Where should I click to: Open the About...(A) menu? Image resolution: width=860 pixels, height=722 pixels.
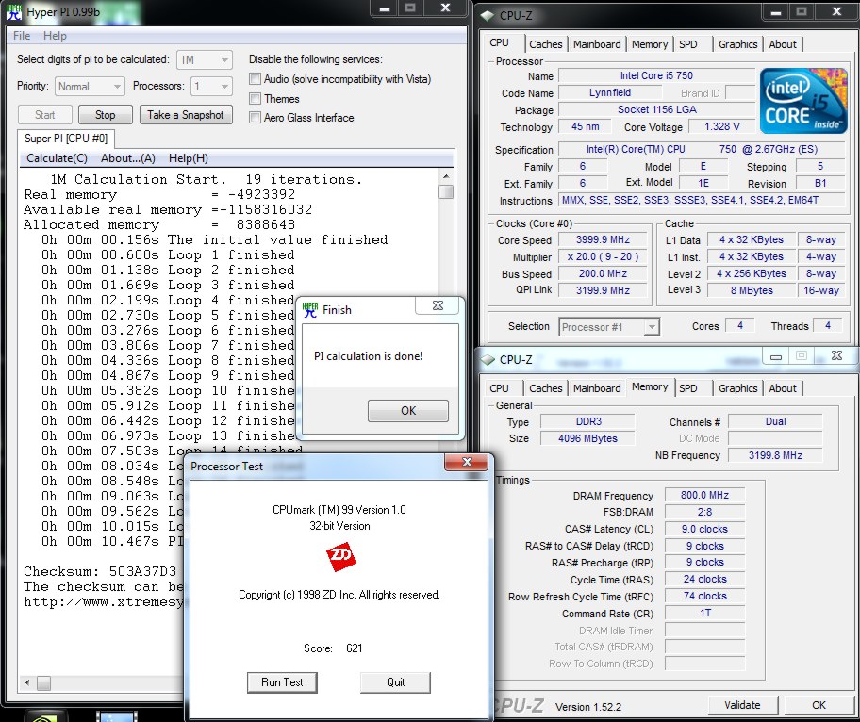(128, 158)
